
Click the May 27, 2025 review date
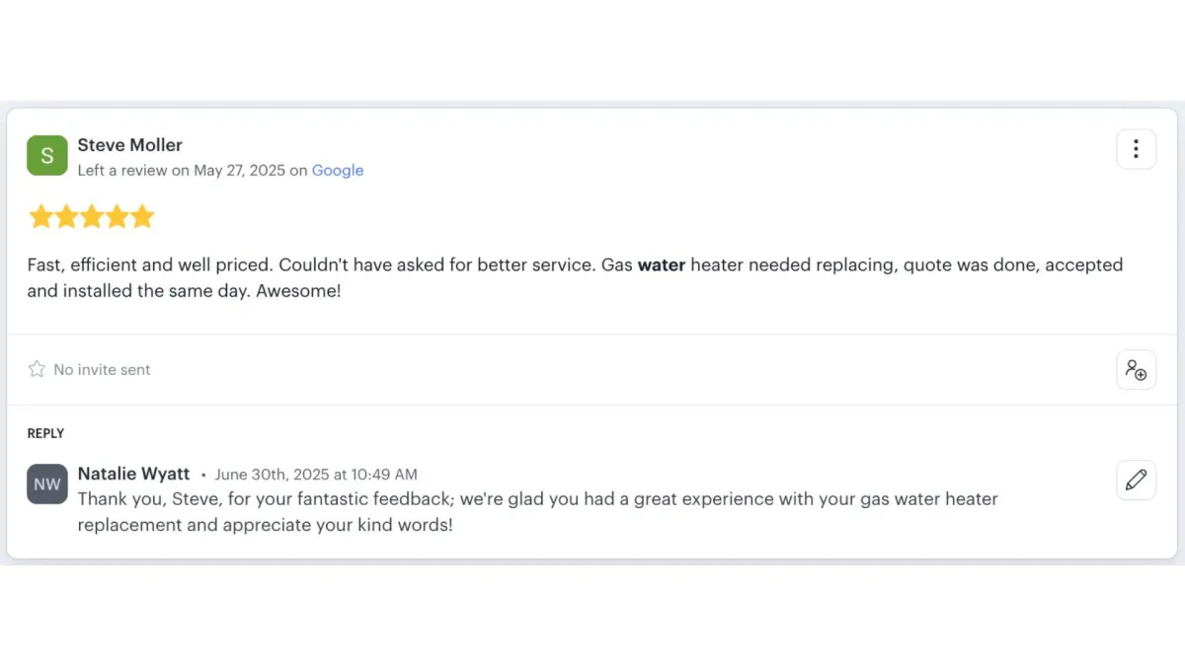point(239,171)
